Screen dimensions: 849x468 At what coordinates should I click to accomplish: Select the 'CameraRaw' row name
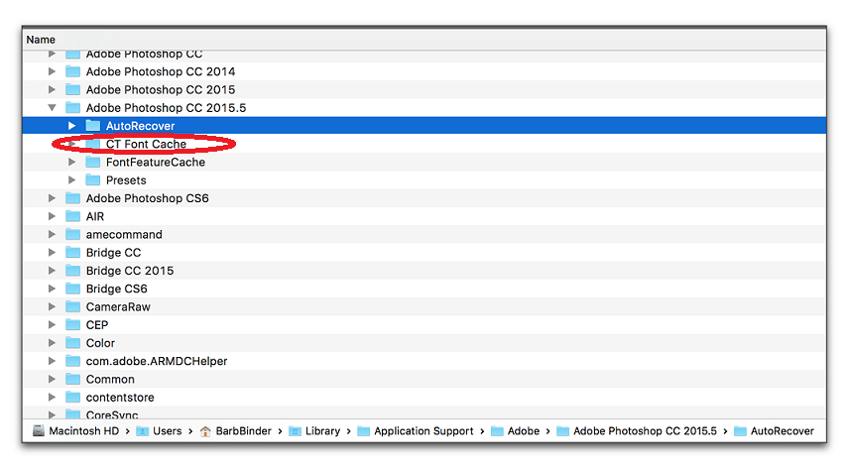coord(118,306)
